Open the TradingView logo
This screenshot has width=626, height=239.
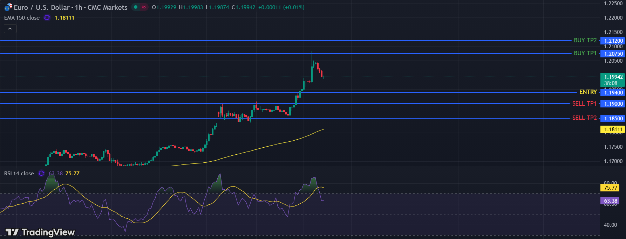[x=40, y=232]
